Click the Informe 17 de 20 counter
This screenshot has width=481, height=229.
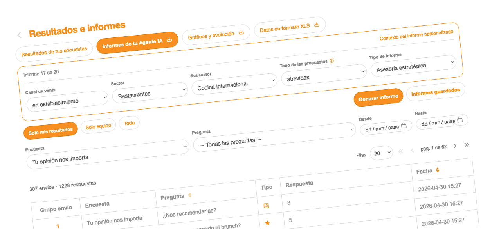[41, 73]
